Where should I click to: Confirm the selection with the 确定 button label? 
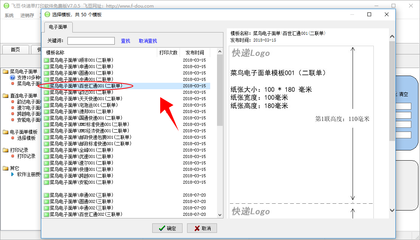click(x=172, y=229)
